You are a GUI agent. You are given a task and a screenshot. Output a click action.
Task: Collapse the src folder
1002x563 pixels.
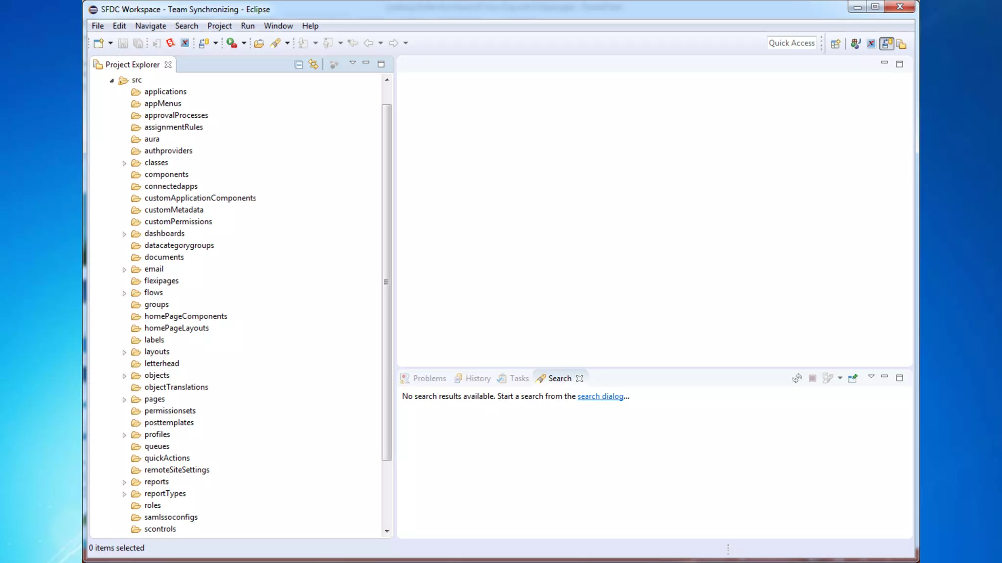coord(112,80)
